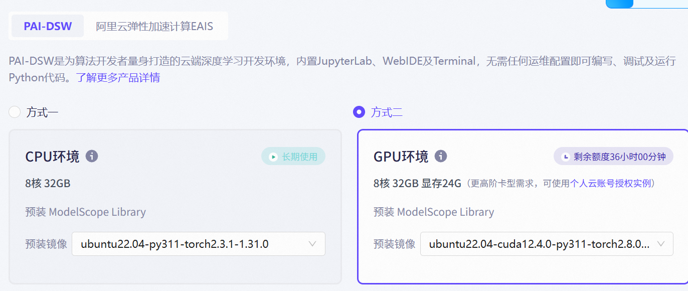This screenshot has width=688, height=291.
Task: Click 预装 ModelScope Library in GPU card
Action: point(434,212)
